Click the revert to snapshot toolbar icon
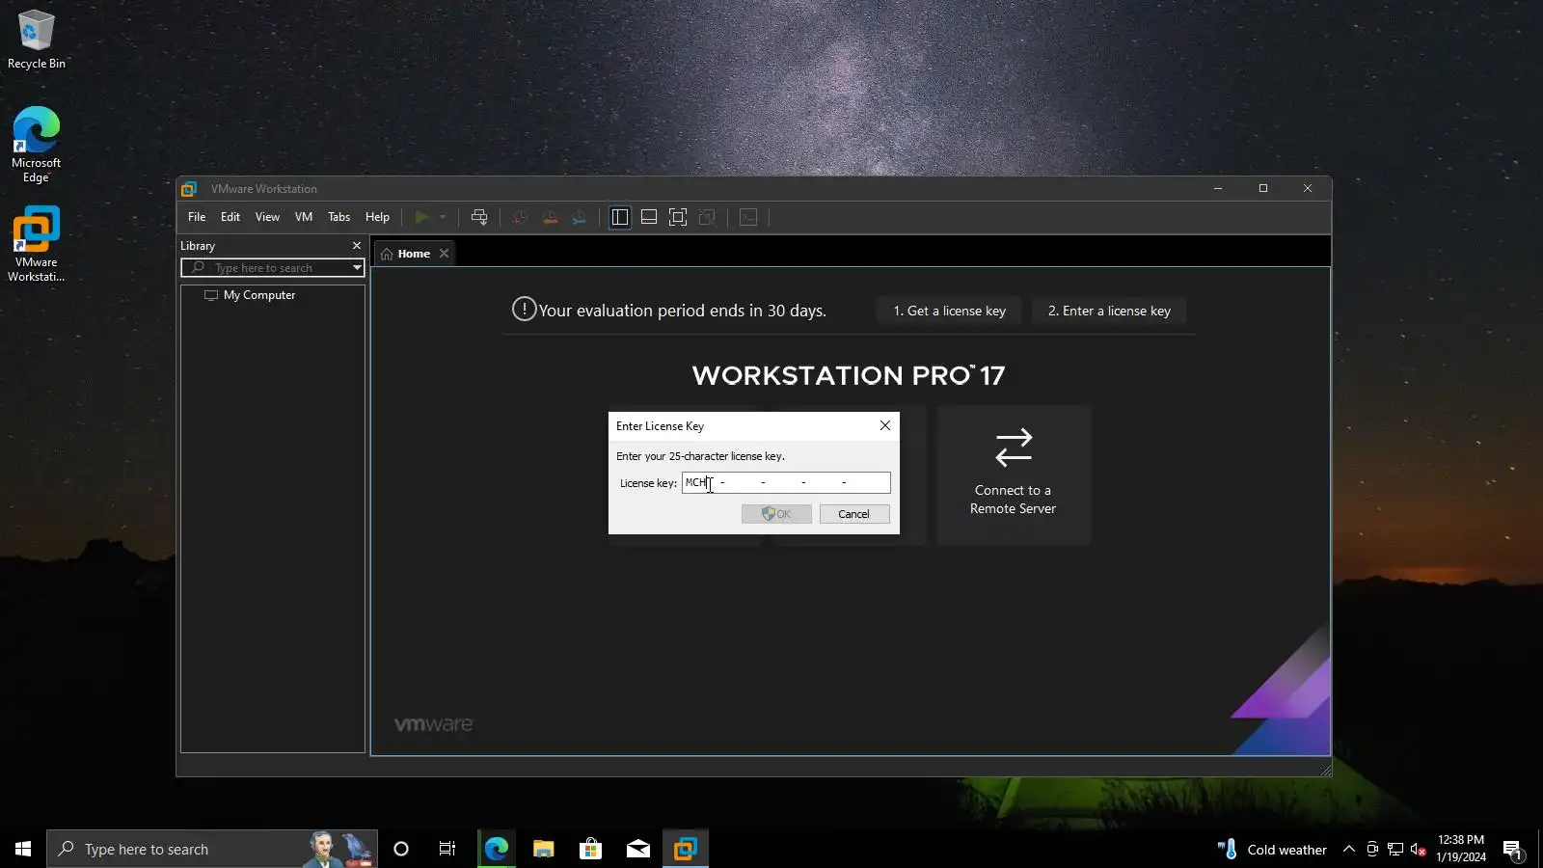 coord(550,217)
